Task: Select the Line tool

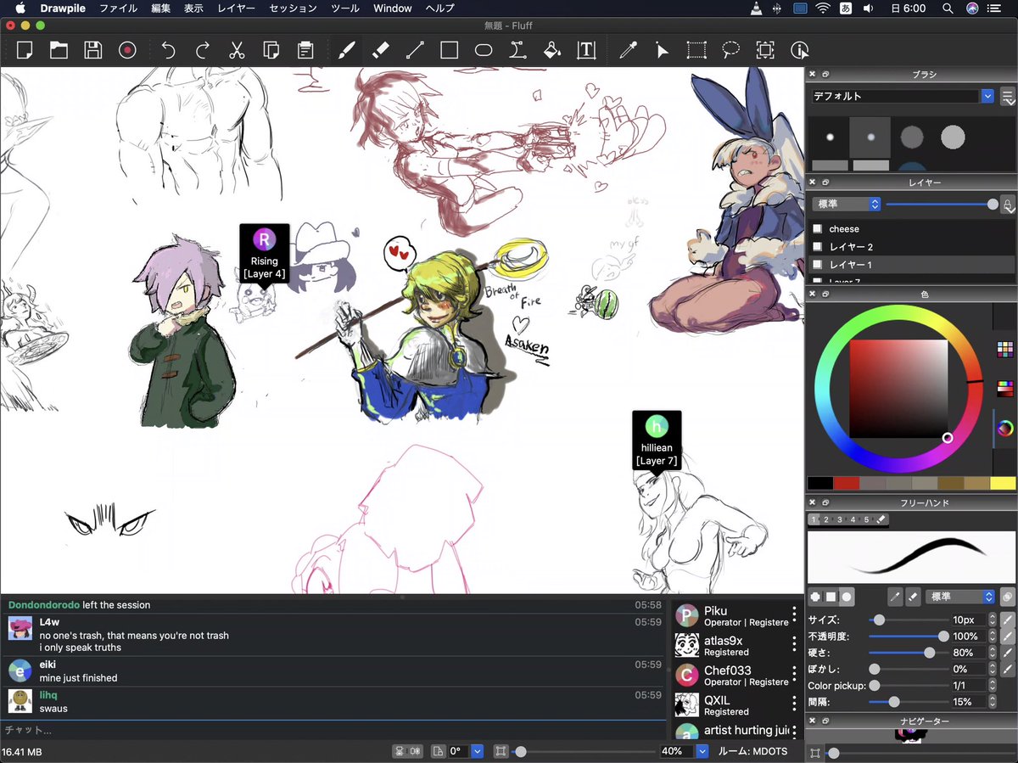Action: tap(415, 51)
